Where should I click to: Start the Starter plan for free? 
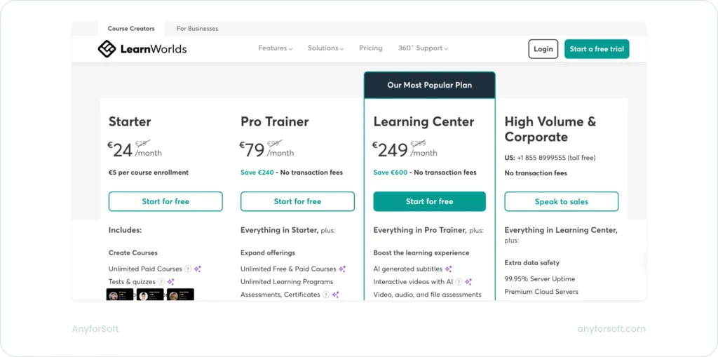(x=165, y=201)
